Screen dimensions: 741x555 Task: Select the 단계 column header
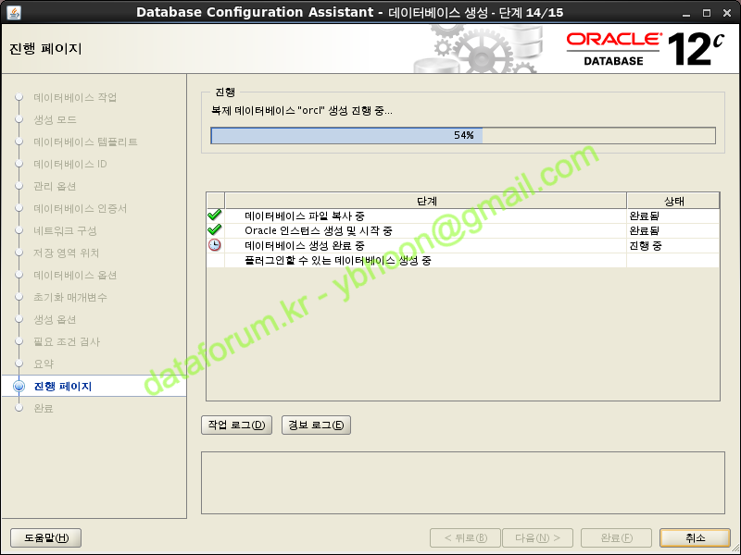coord(426,201)
